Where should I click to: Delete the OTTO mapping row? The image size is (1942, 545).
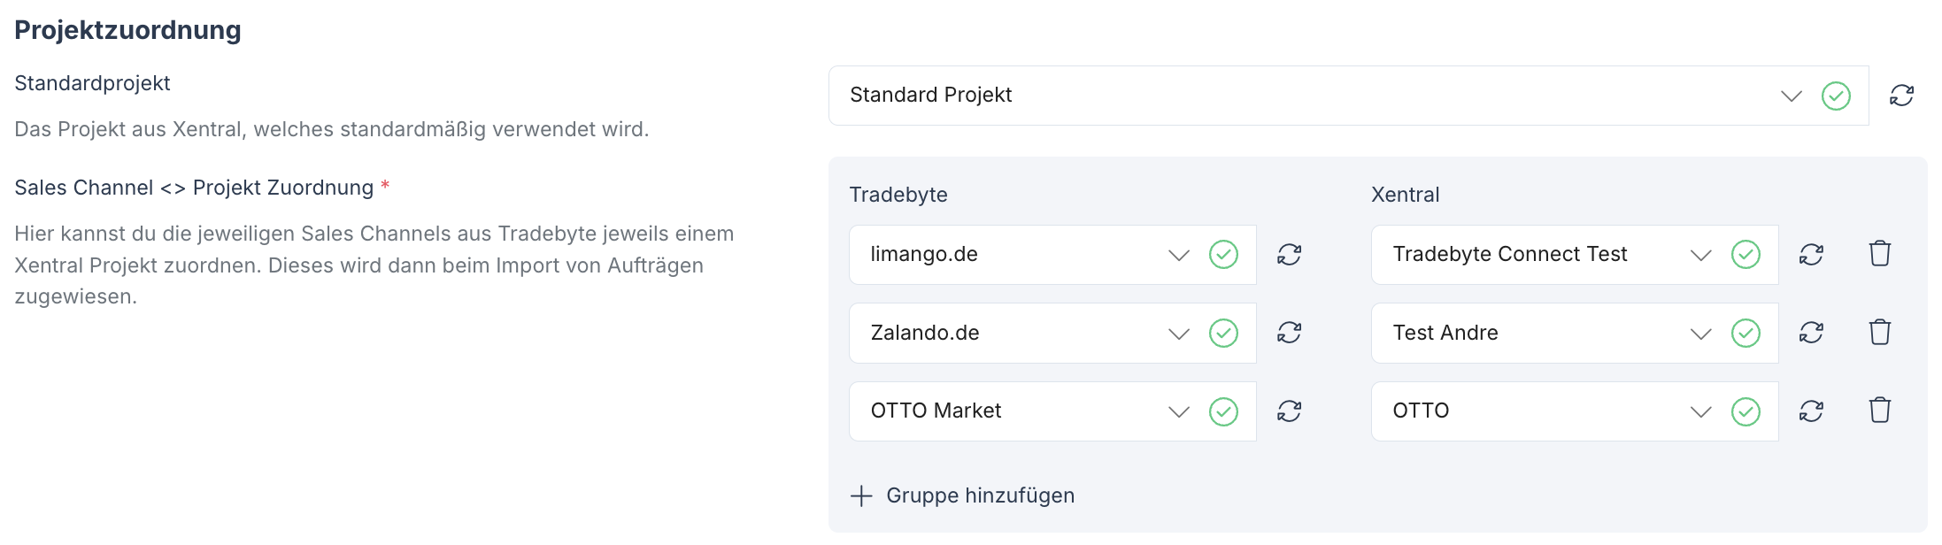1880,411
